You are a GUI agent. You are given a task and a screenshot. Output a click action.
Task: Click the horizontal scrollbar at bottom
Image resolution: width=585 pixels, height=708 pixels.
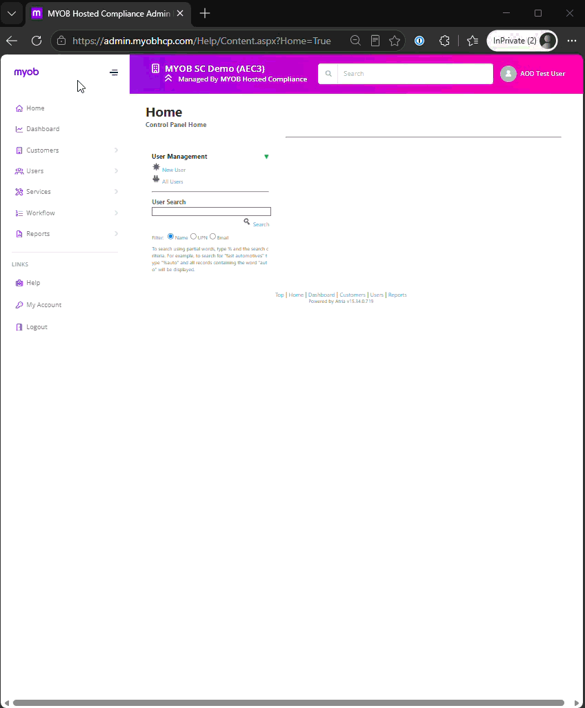tap(288, 702)
